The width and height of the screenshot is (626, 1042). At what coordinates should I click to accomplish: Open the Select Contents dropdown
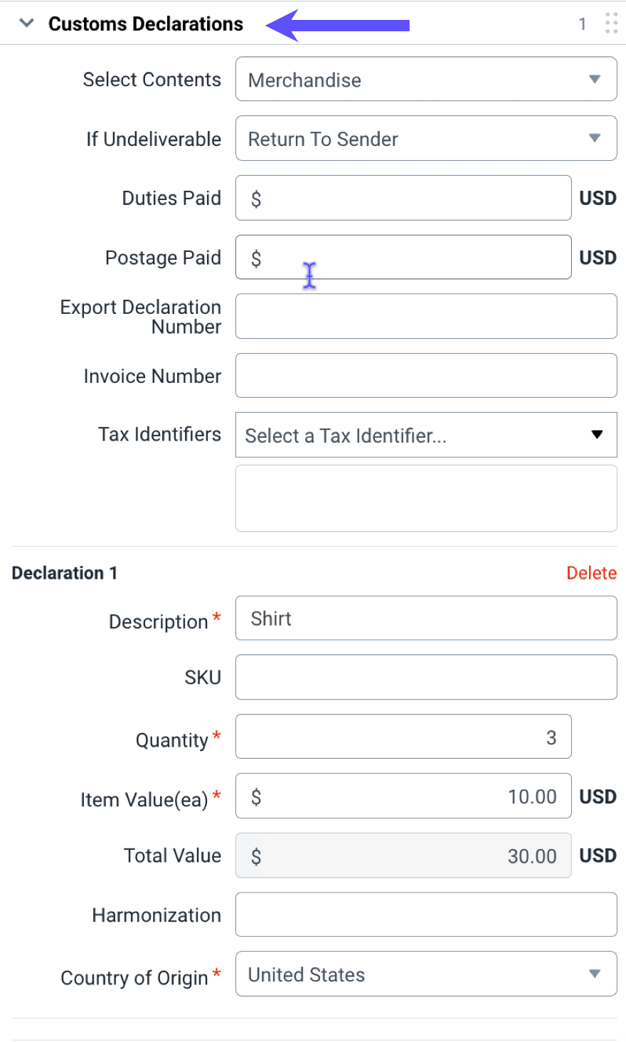coord(425,79)
